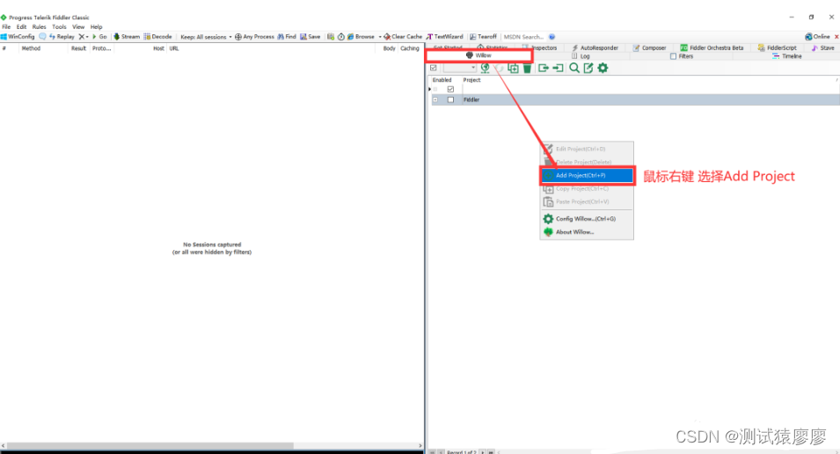Click Clear Cache button
Viewport: 840px width, 454px height.
pyautogui.click(x=403, y=36)
